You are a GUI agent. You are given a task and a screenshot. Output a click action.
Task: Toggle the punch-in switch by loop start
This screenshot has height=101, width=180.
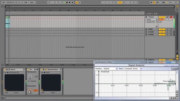pyautogui.click(x=116, y=3)
